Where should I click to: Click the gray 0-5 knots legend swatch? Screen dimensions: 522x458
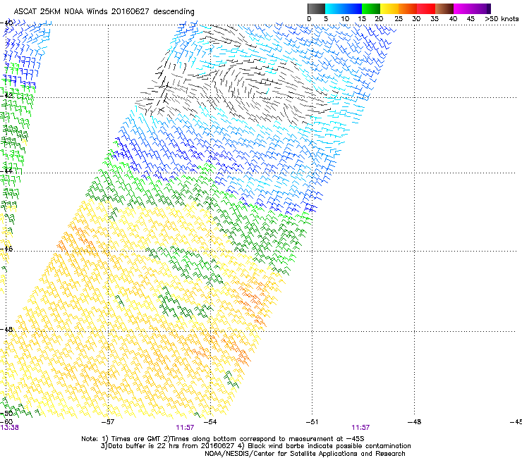[316, 8]
